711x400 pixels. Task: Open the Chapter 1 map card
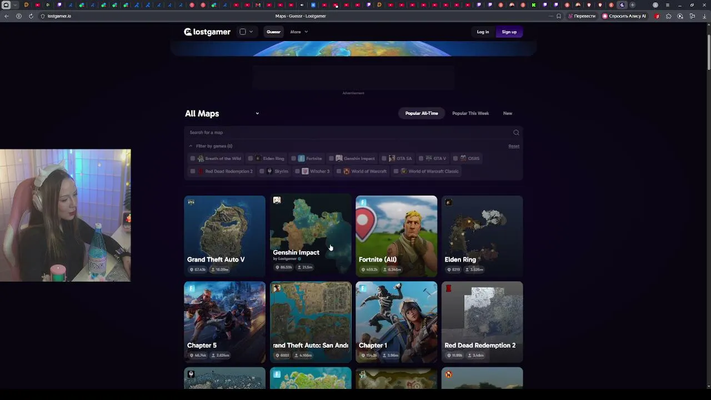397,322
